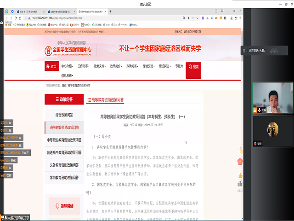Image resolution: width=294 pixels, height=221 pixels.
Task: Click the 360 browser logo
Action: click(x=7, y=11)
